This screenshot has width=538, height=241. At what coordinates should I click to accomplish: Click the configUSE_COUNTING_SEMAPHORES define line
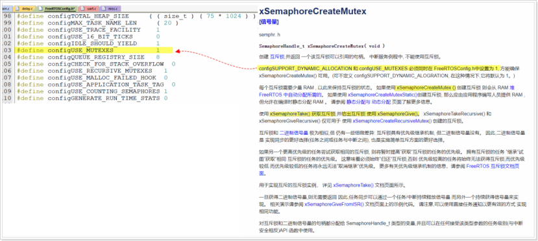pyautogui.click(x=92, y=91)
